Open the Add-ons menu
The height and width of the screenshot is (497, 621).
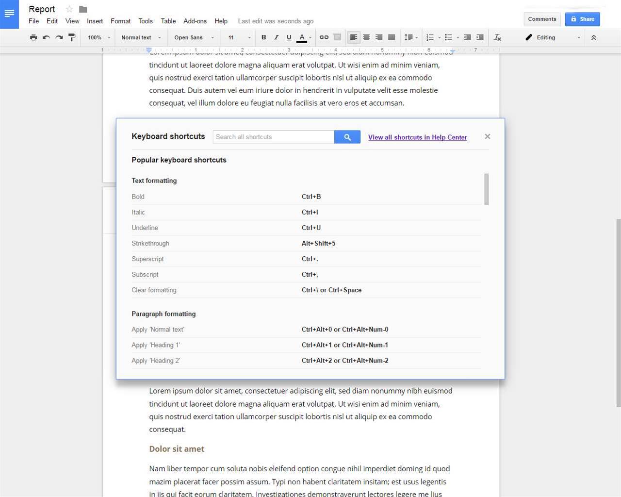tap(195, 21)
